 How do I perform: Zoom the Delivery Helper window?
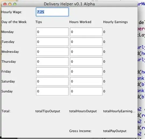[15, 4]
